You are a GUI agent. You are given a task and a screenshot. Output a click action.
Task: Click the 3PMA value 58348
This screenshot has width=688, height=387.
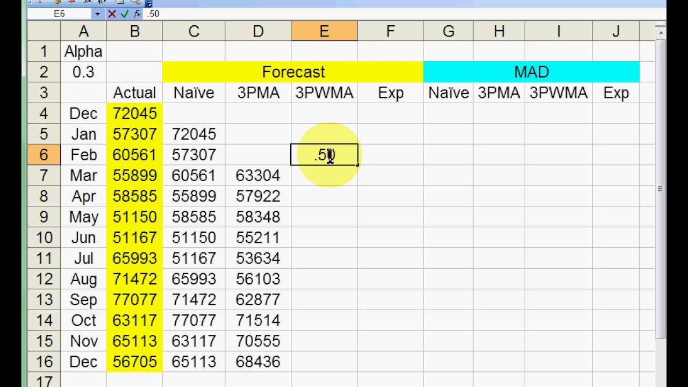258,217
